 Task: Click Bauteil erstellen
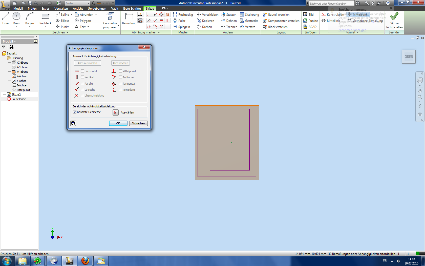(x=276, y=15)
